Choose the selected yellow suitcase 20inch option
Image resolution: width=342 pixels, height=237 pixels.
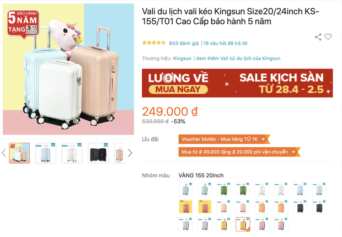(243, 224)
